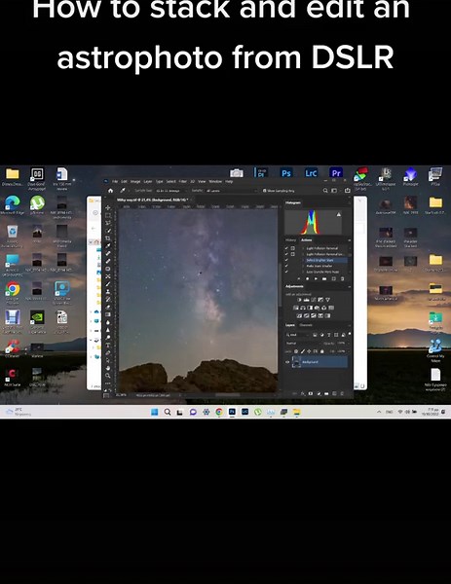Toggle the layer filtering on/off switch
This screenshot has width=451, height=584.
tap(350, 333)
